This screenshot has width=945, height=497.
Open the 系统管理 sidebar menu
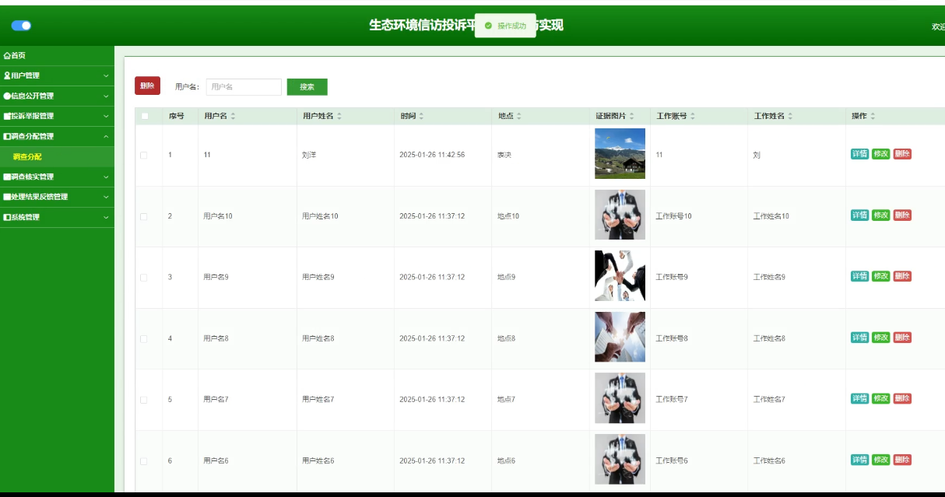57,217
